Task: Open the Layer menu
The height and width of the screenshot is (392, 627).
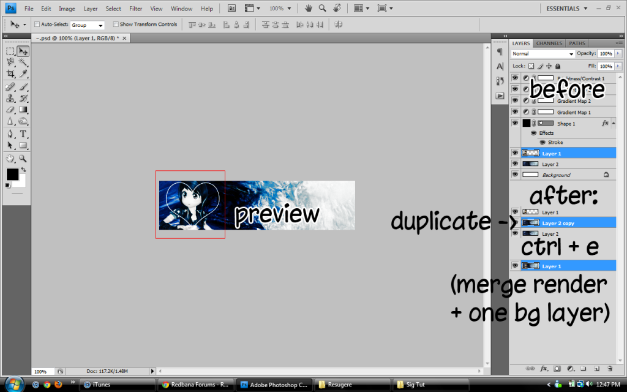Action: pyautogui.click(x=91, y=9)
